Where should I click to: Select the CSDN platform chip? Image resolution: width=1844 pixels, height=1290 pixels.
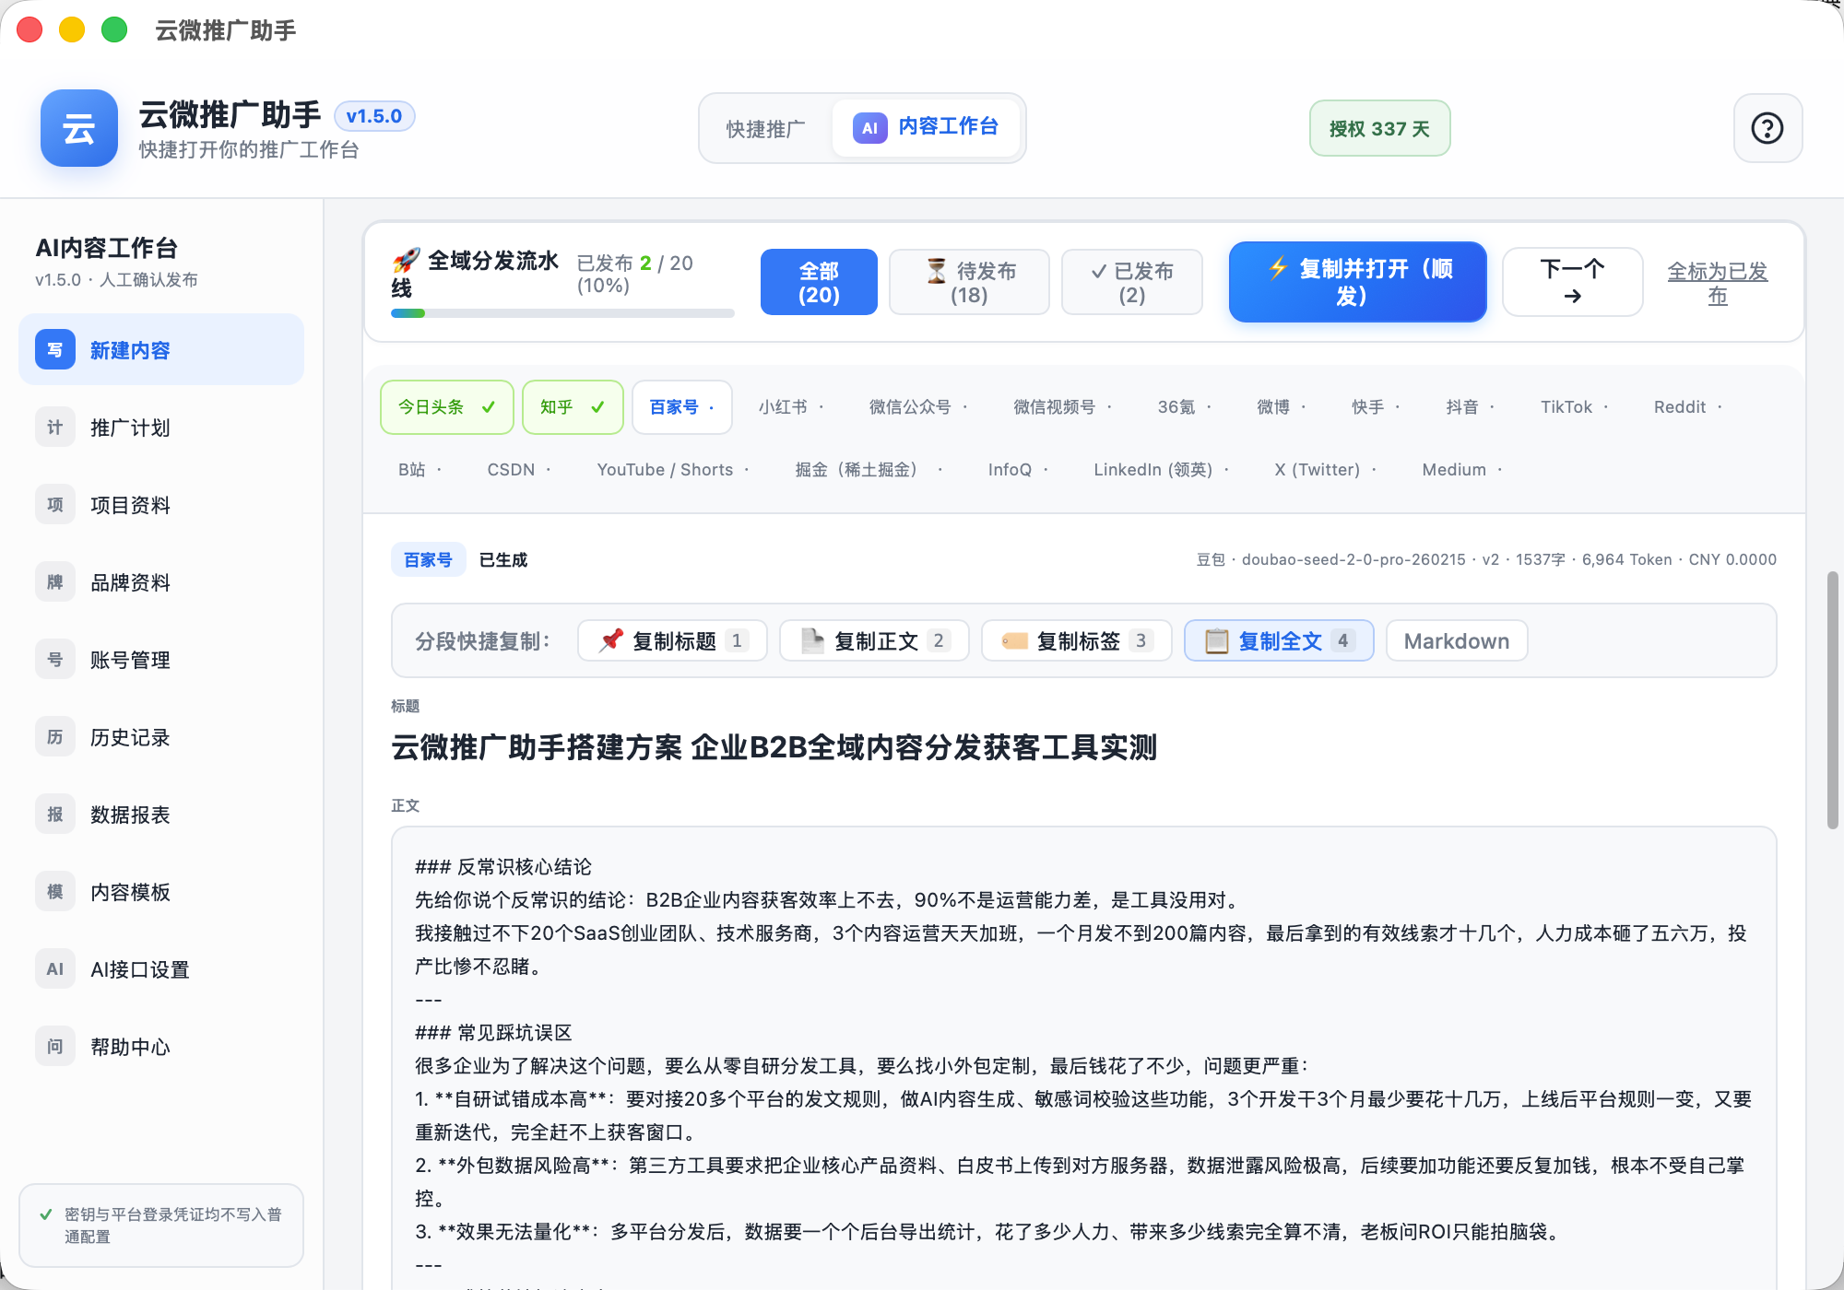tap(518, 470)
